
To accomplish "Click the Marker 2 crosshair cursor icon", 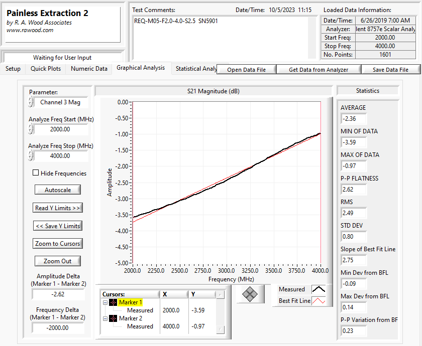I will tap(113, 318).
